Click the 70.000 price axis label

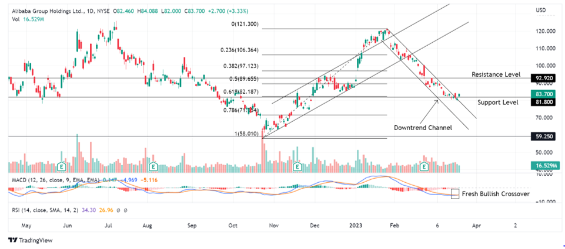coord(544,118)
